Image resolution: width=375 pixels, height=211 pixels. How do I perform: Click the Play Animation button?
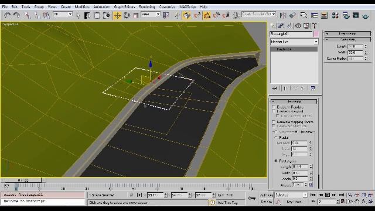click(x=328, y=195)
